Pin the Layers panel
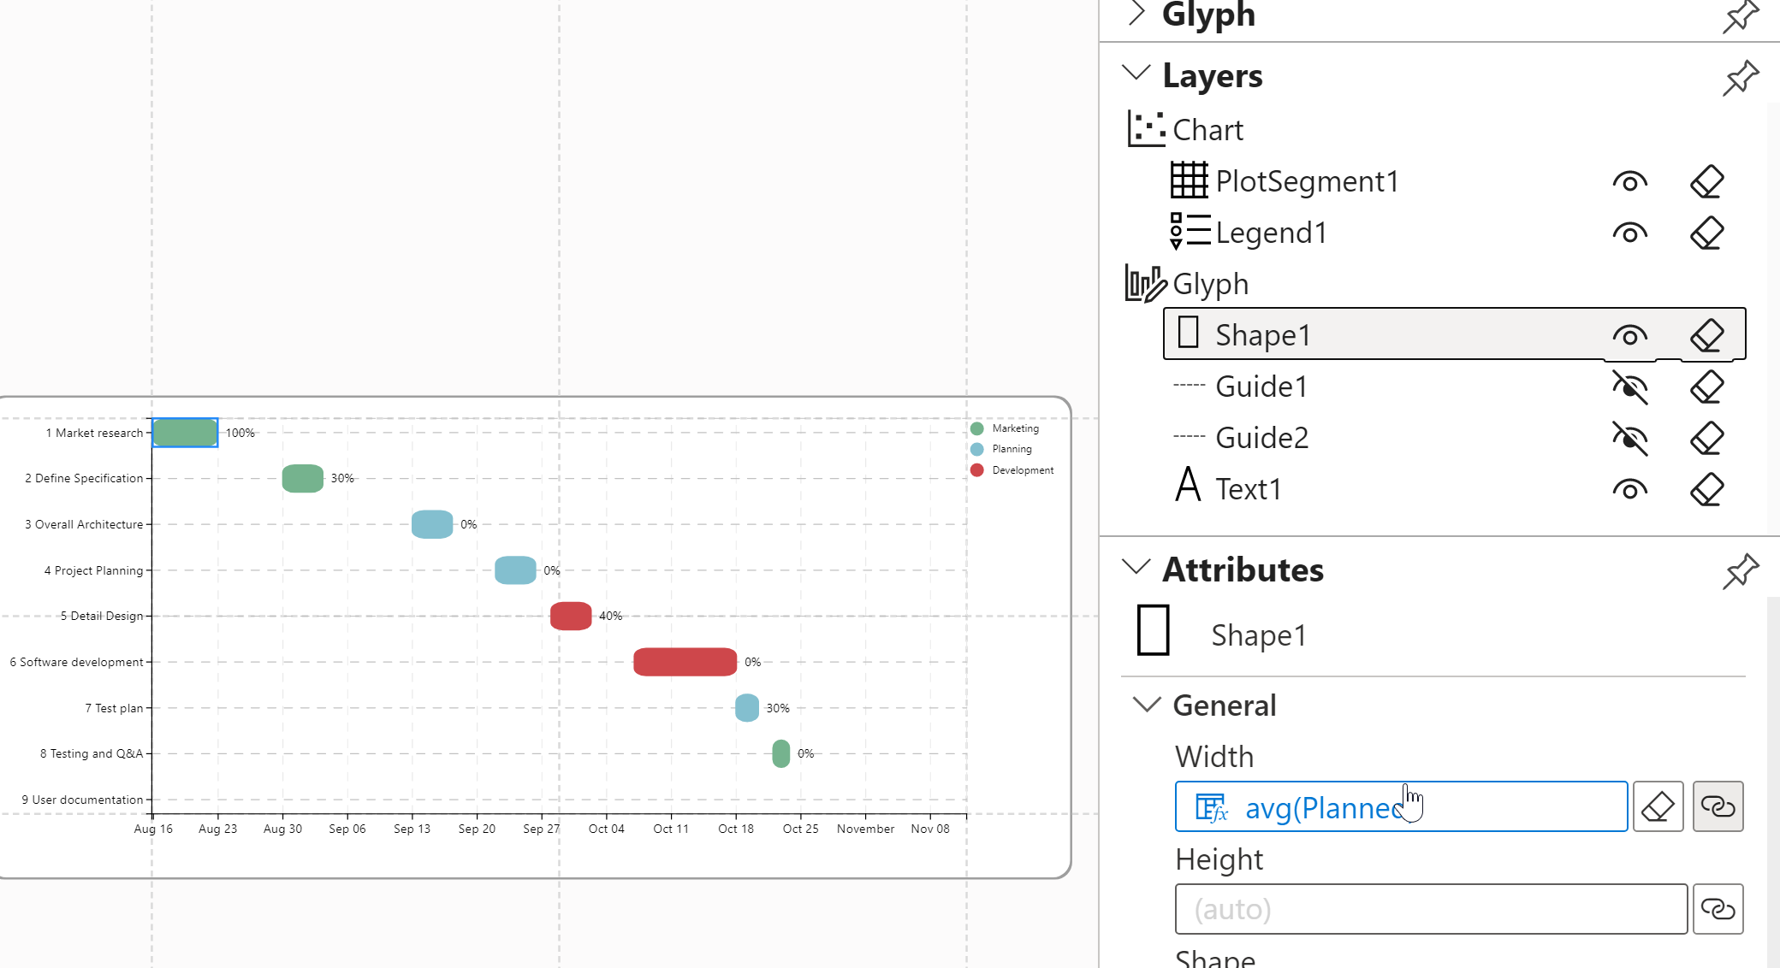Viewport: 1780px width, 968px height. [x=1740, y=78]
